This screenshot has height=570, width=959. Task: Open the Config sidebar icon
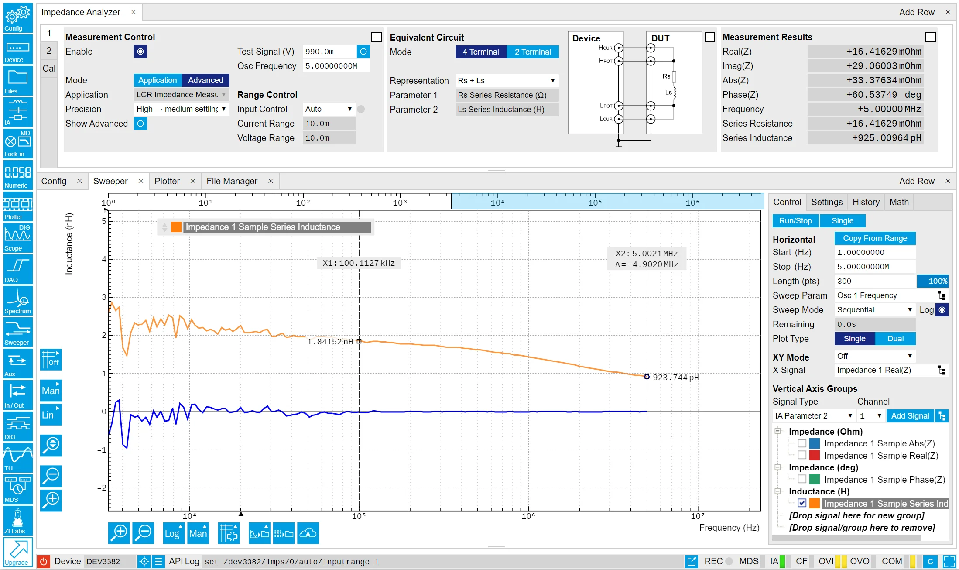(18, 18)
